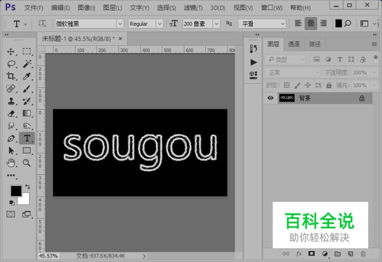Right align the text
382x262 pixels.
tap(323, 24)
